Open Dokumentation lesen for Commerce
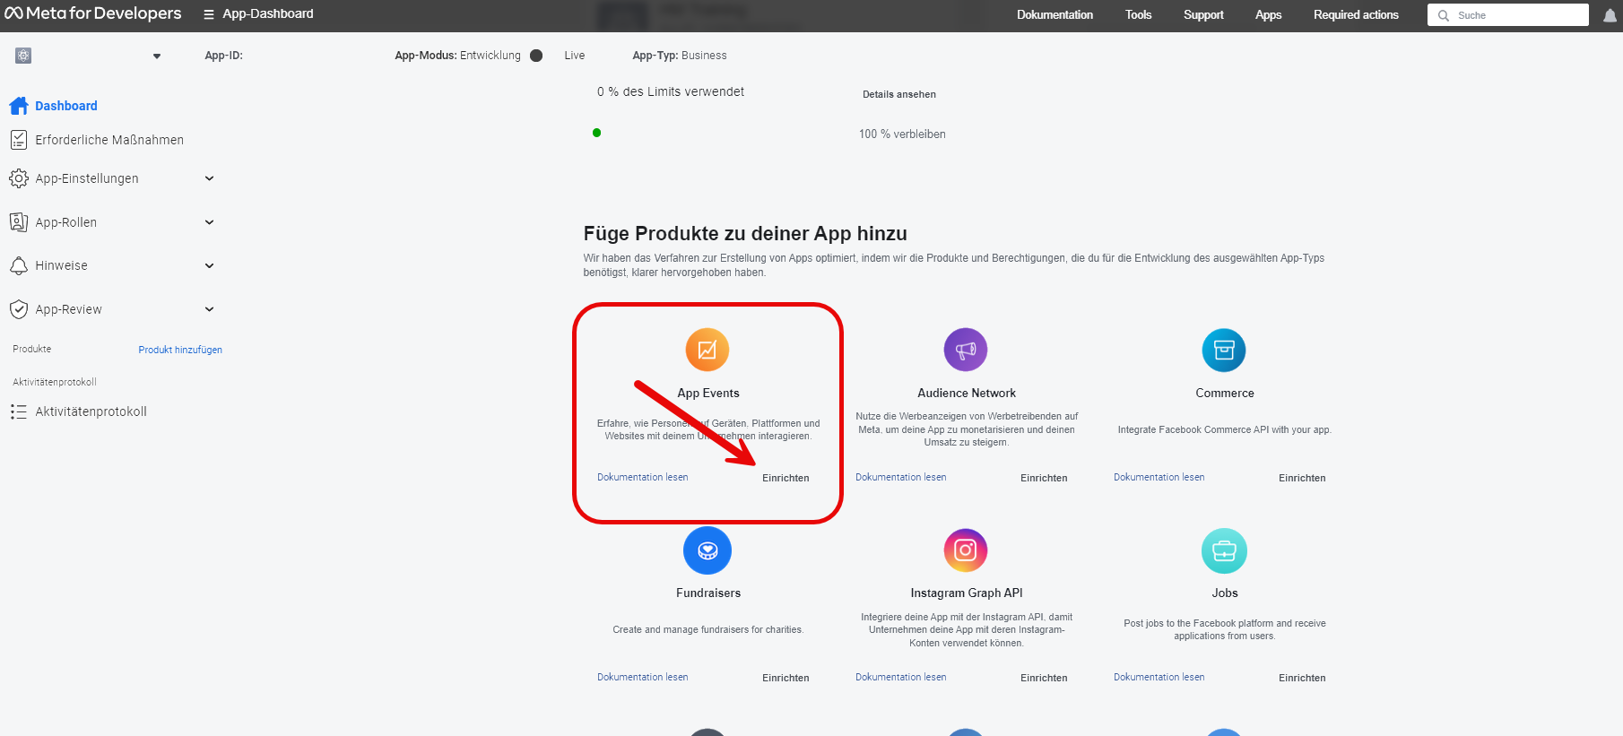Screen dimensions: 1623x736 (1159, 477)
